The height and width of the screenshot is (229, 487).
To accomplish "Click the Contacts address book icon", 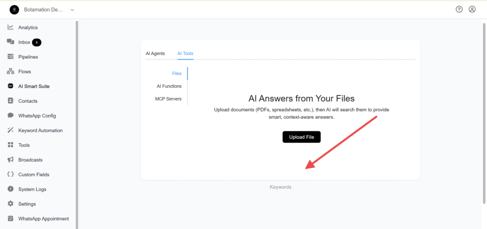I will point(10,101).
